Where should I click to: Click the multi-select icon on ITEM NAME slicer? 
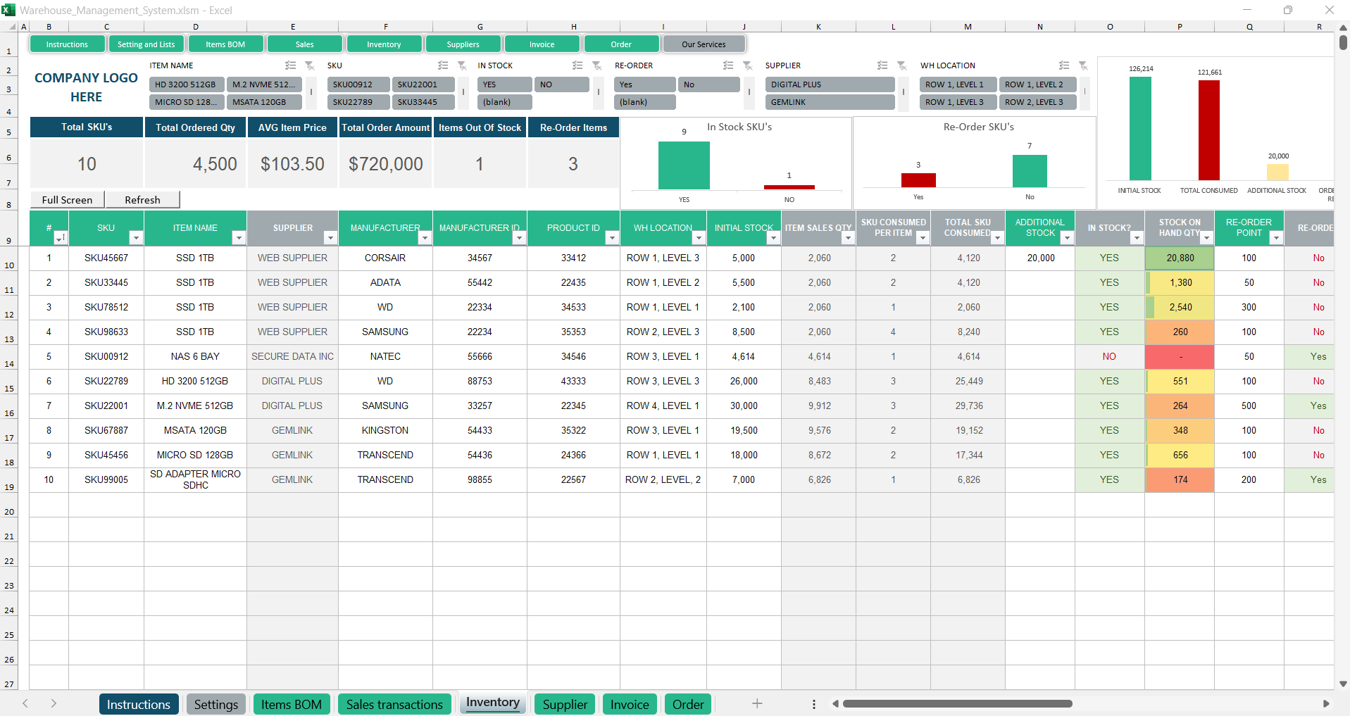pyautogui.click(x=289, y=65)
